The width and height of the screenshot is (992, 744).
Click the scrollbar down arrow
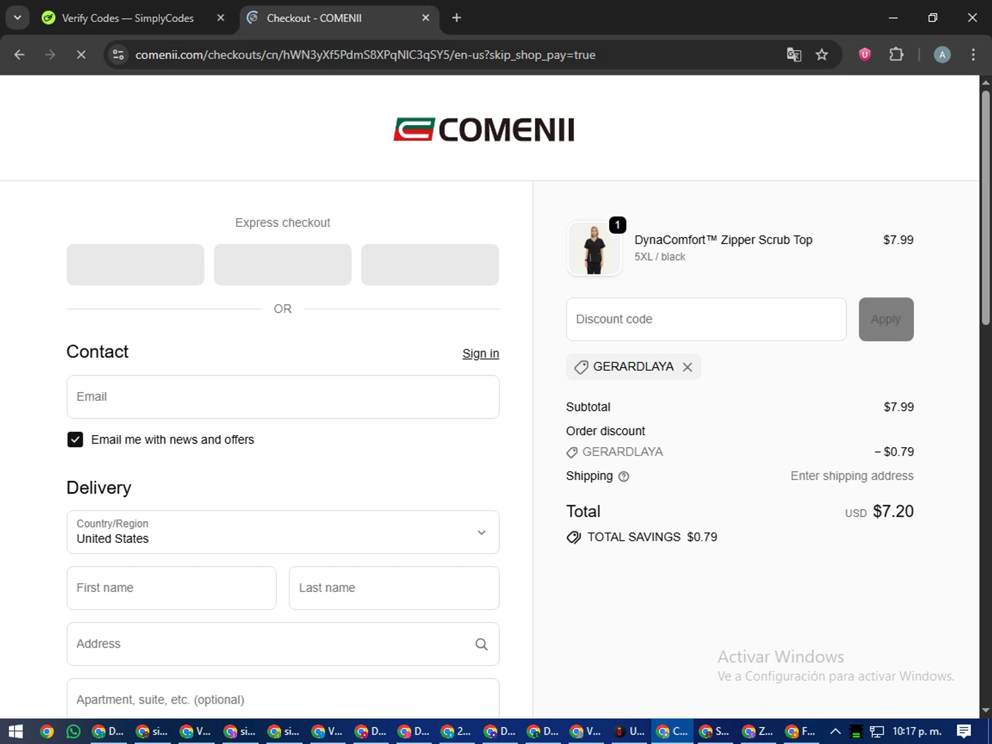tap(985, 711)
